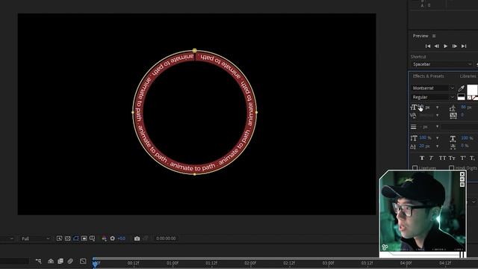Select the top vertex of circle path
Screen dimensions: 478x269
click(194, 51)
